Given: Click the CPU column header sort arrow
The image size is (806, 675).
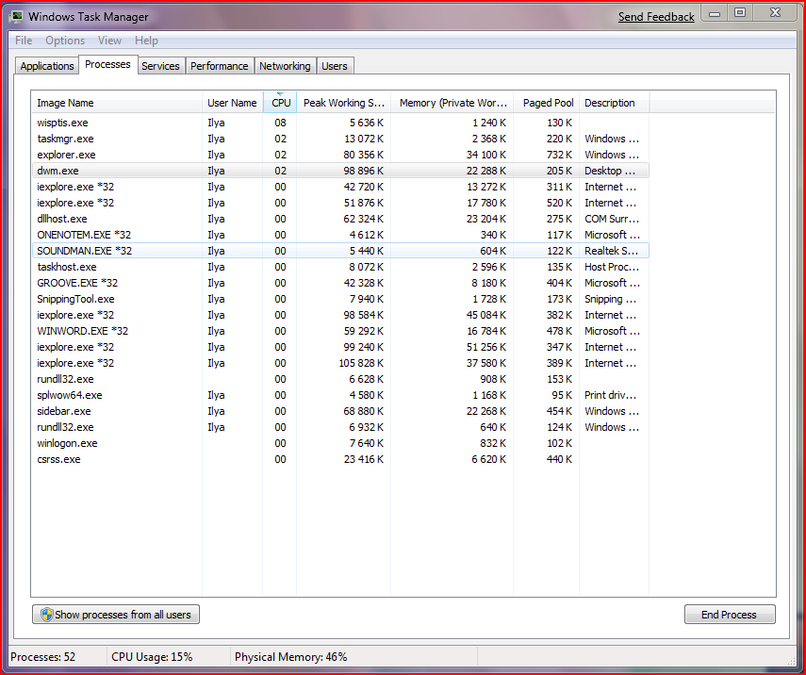Looking at the screenshot, I should pos(280,94).
